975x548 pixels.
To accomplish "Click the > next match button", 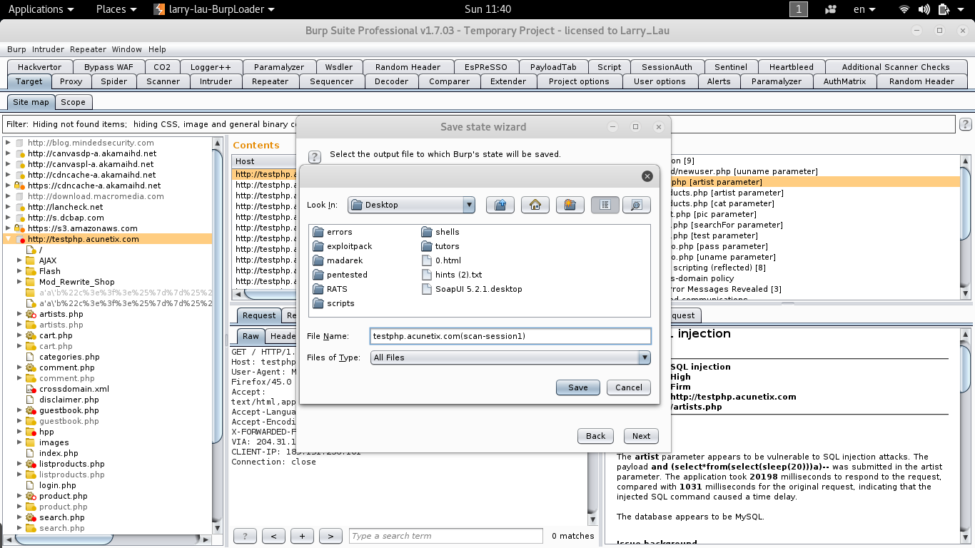I will pyautogui.click(x=330, y=536).
